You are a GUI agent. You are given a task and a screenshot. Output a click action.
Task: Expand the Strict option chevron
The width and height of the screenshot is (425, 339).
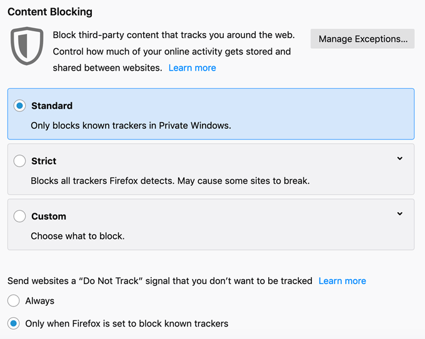point(400,159)
